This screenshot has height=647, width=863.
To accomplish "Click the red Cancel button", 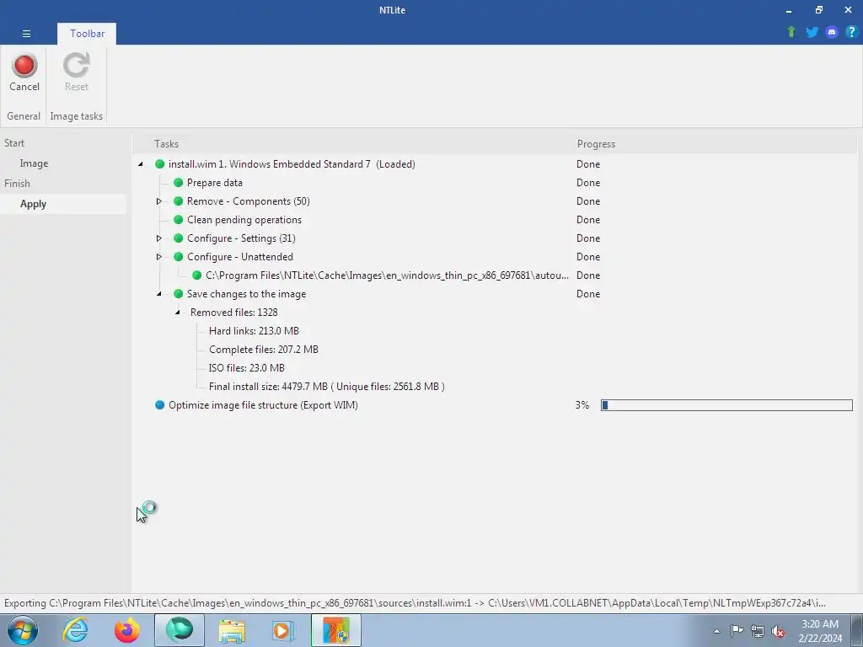I will coord(24,72).
